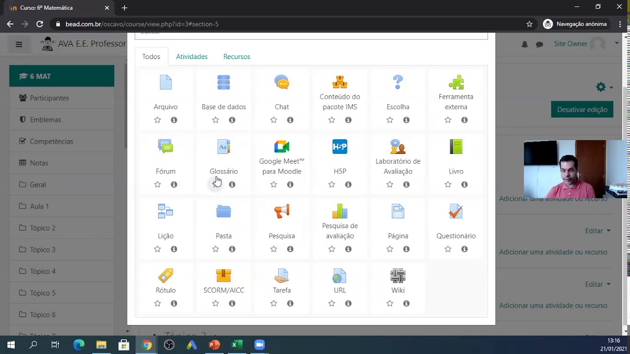This screenshot has height=354, width=630.
Task: Select the Rótulo label icon
Action: coord(166,275)
